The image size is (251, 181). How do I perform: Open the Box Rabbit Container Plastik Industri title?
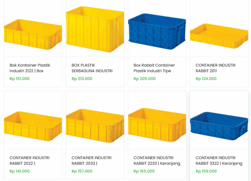[153, 68]
